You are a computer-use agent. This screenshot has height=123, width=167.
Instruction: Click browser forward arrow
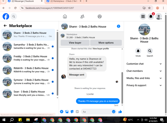[9, 8]
